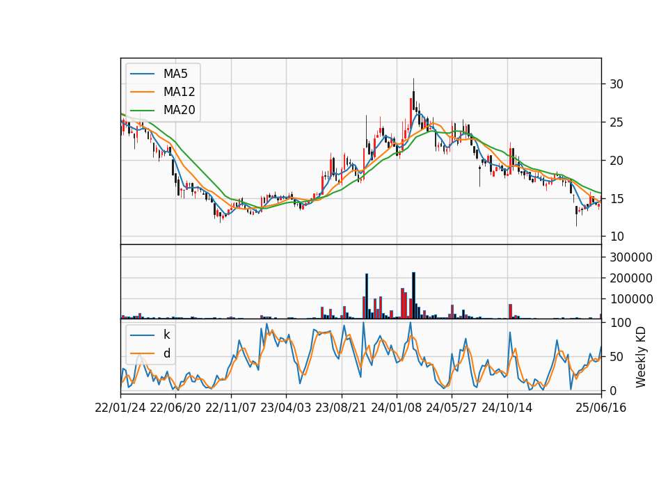This screenshot has width=668, height=480.
Task: Click the blue MA5 legend line sample
Action: (142, 74)
